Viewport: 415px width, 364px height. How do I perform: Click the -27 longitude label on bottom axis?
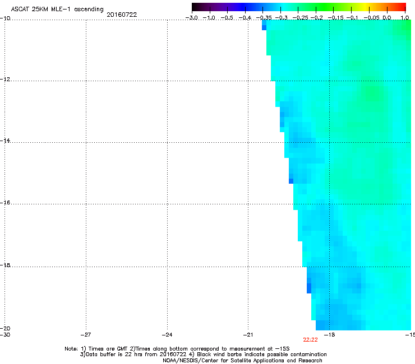[86, 335]
